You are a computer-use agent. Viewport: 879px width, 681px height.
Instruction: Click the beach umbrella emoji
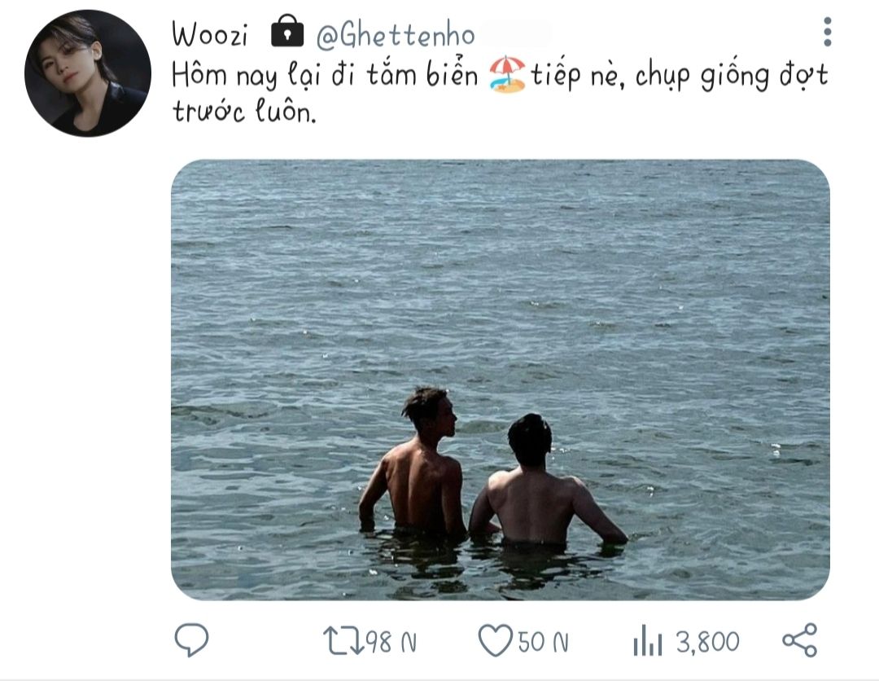[x=507, y=75]
